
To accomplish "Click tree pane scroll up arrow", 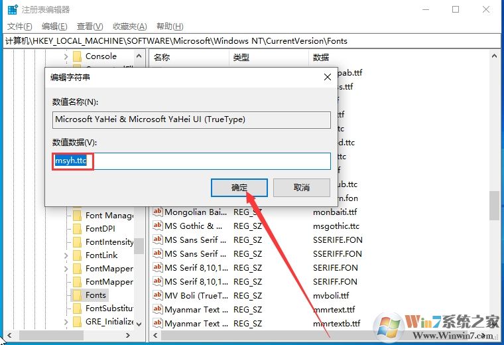I will [139, 56].
